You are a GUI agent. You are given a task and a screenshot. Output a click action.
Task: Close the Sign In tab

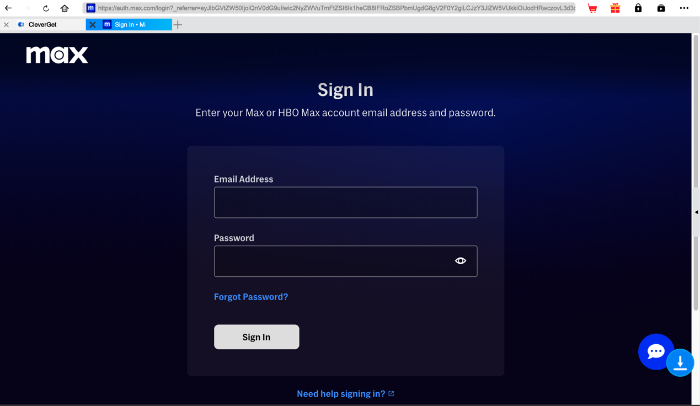click(93, 25)
